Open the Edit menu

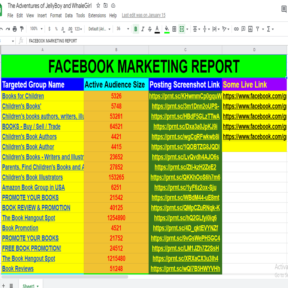point(19,16)
